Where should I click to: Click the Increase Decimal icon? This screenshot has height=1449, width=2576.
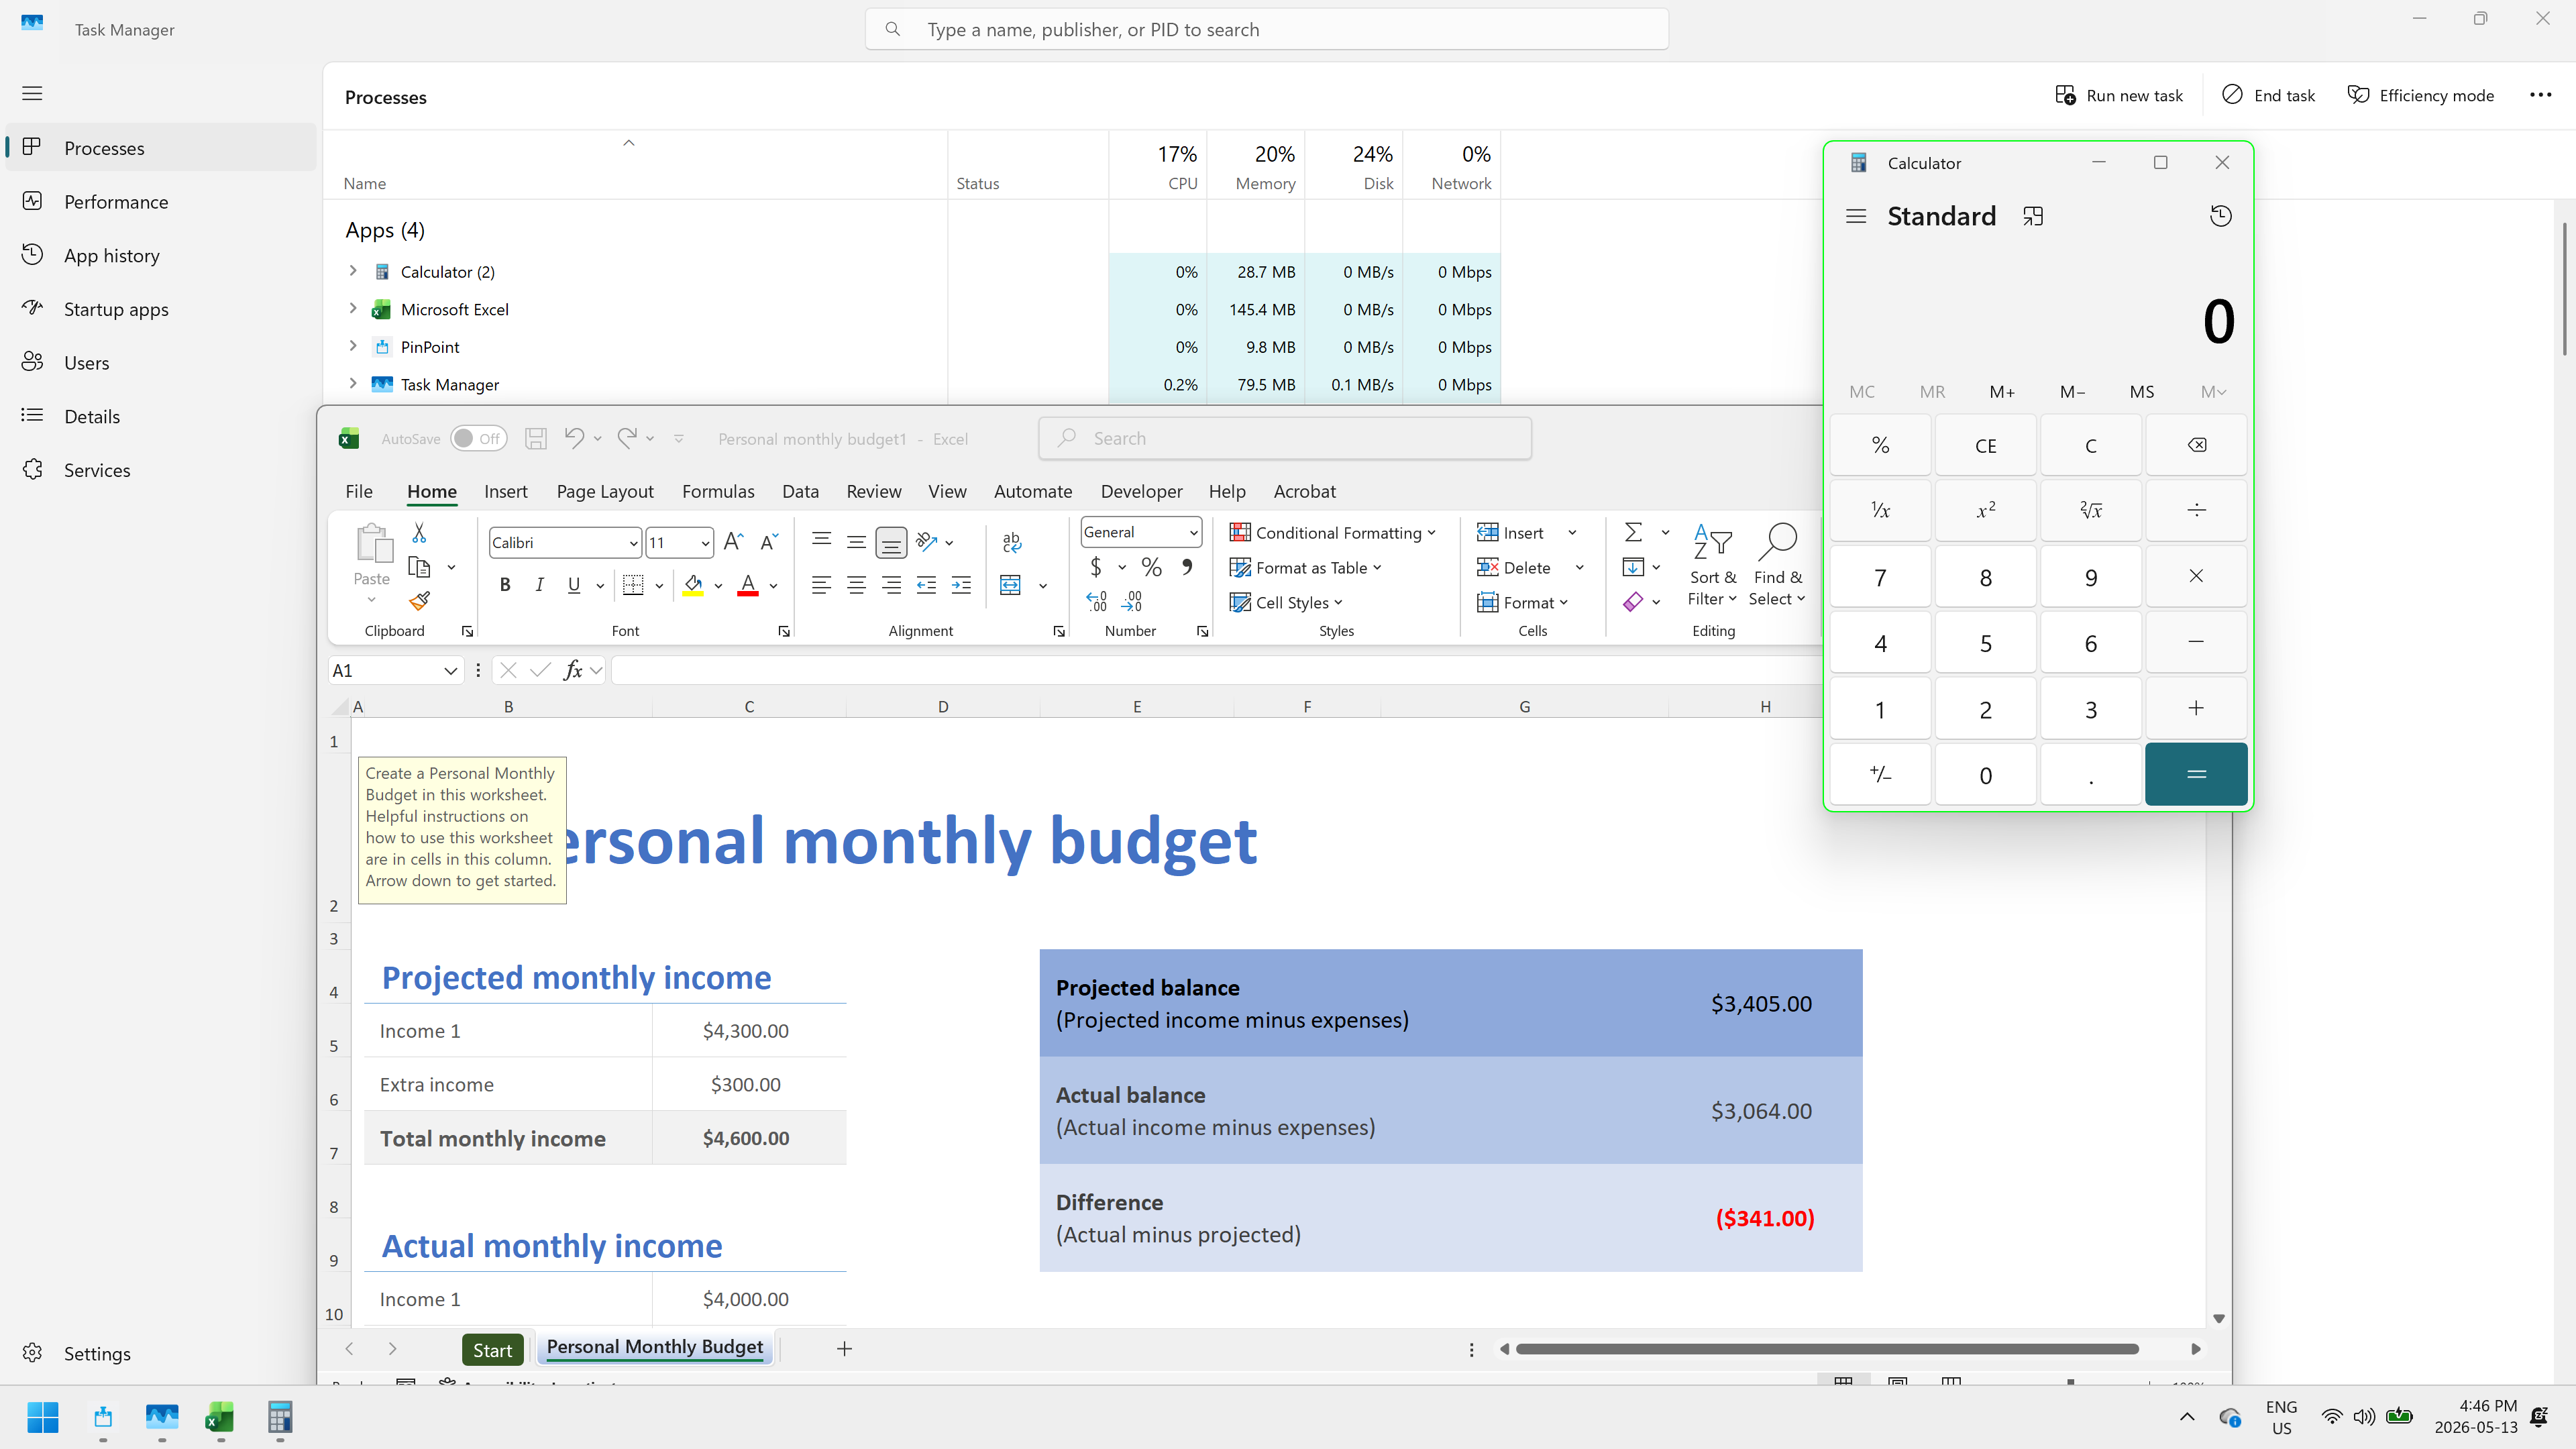click(x=1096, y=601)
